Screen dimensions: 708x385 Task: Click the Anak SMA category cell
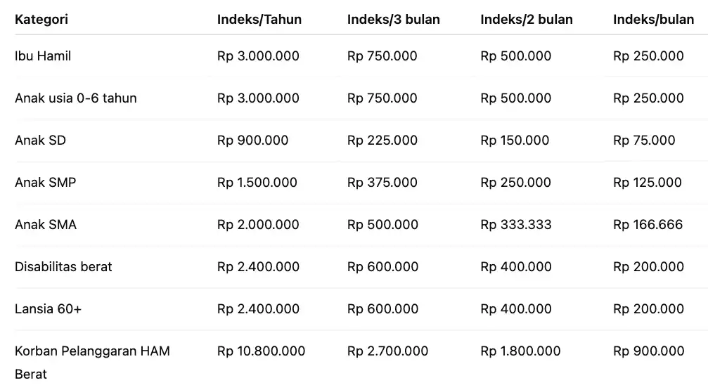click(45, 225)
